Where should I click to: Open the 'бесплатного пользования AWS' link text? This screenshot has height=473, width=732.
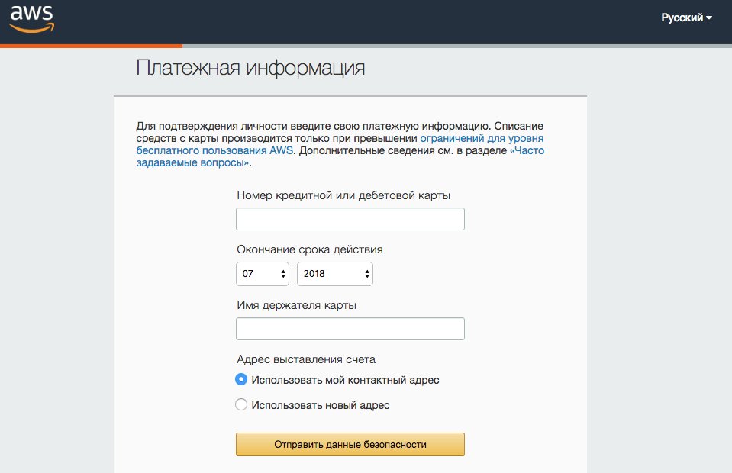point(214,150)
